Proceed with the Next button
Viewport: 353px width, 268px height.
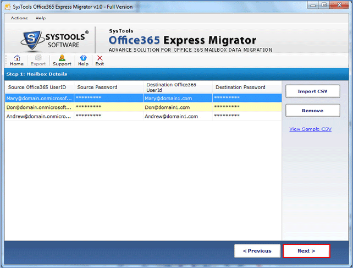pos(306,251)
